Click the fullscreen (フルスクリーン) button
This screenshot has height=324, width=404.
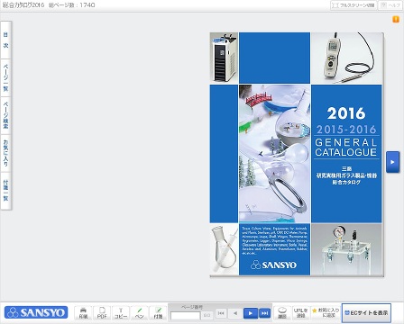pos(353,5)
